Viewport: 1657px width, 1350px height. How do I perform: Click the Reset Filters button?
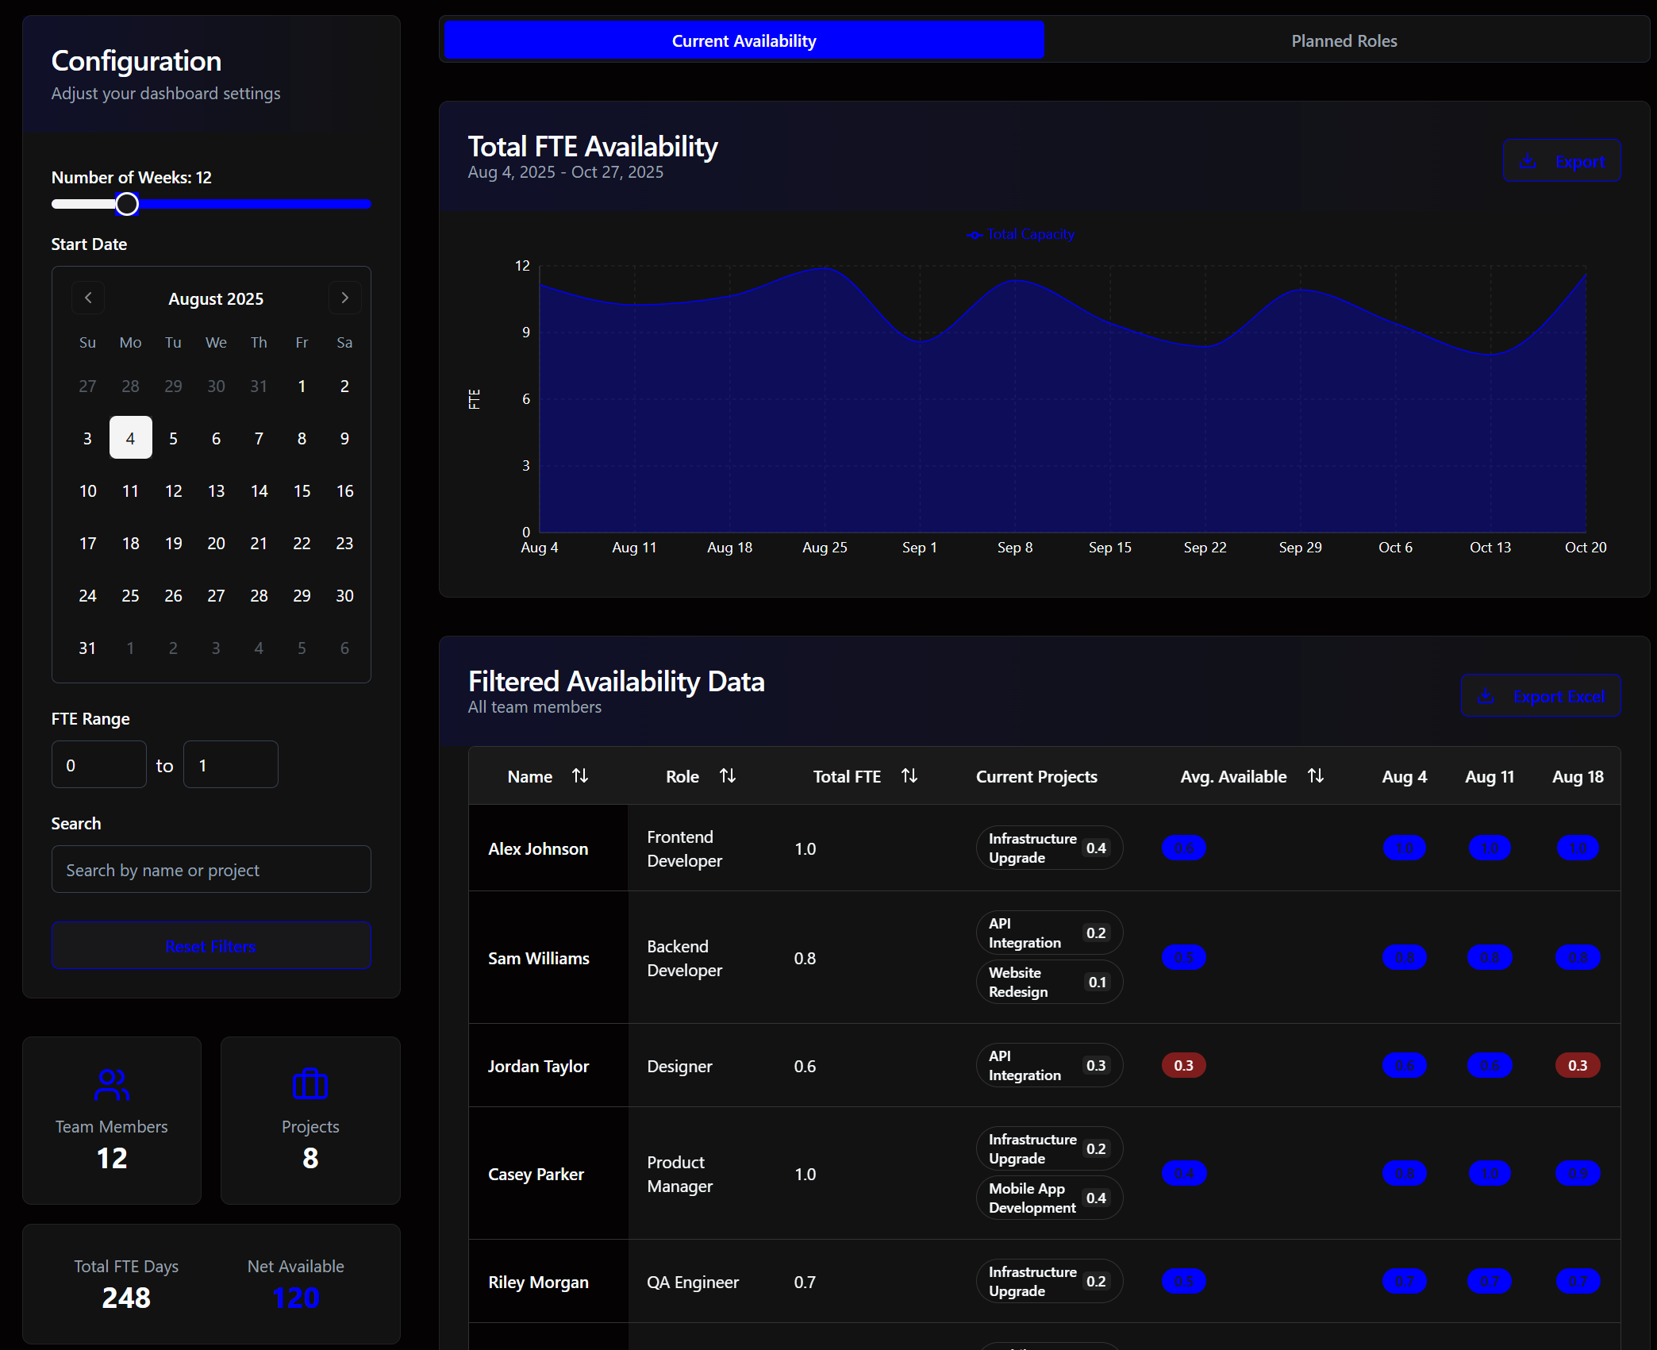coord(211,946)
